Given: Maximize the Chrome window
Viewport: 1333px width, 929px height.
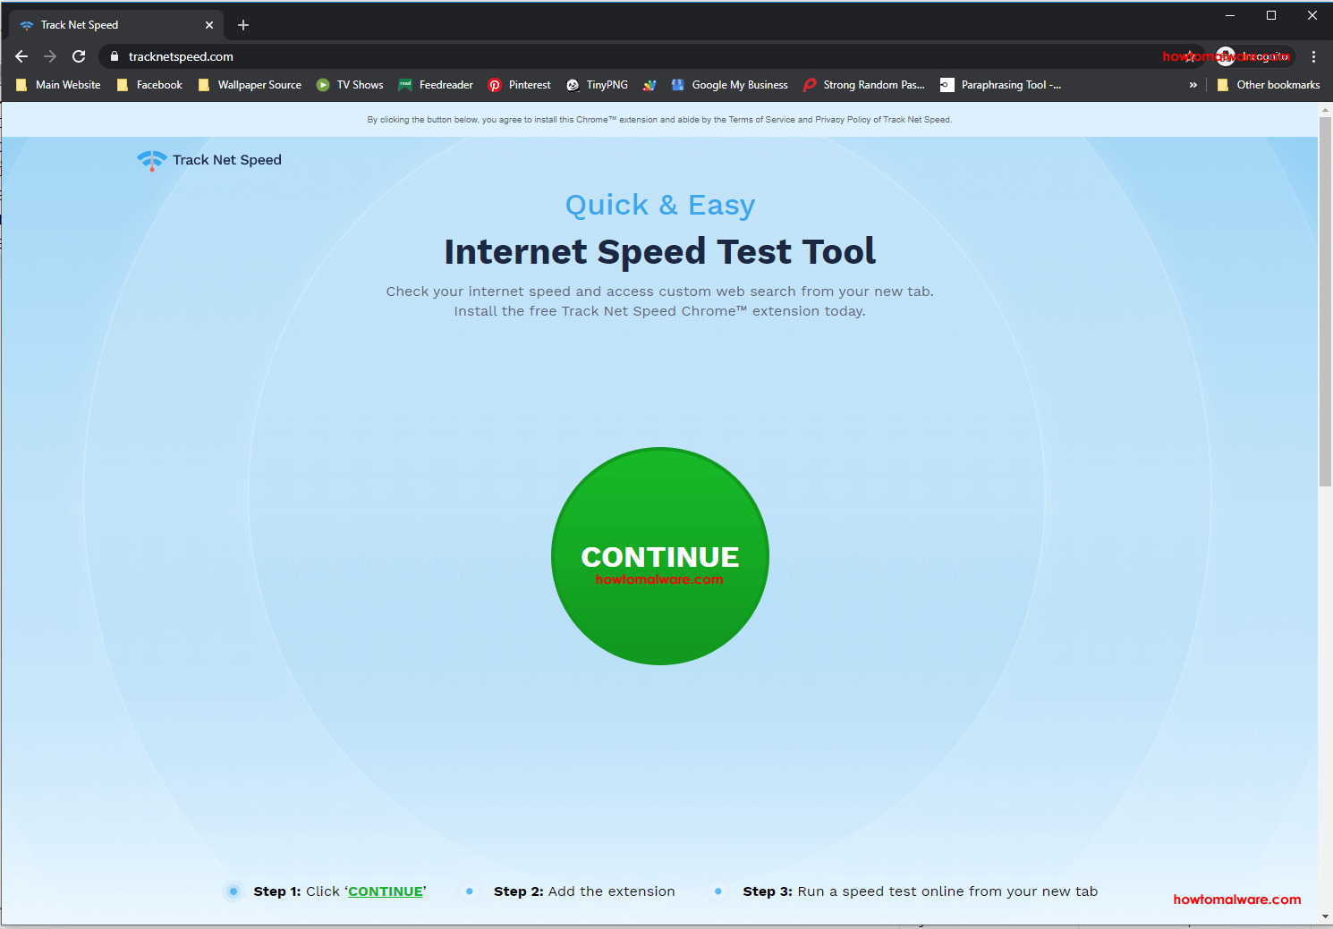Looking at the screenshot, I should click(x=1271, y=15).
